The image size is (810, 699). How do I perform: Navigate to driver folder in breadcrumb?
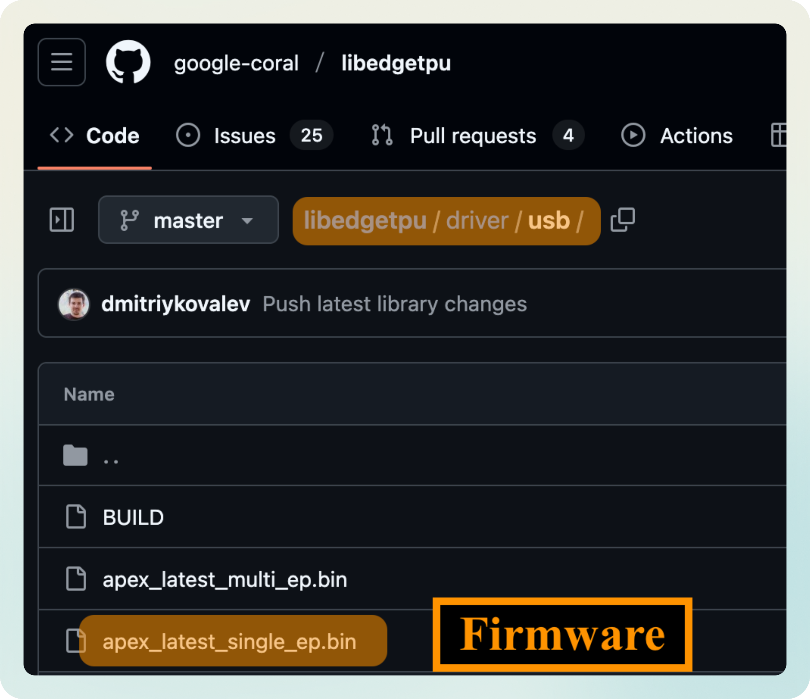coord(477,221)
